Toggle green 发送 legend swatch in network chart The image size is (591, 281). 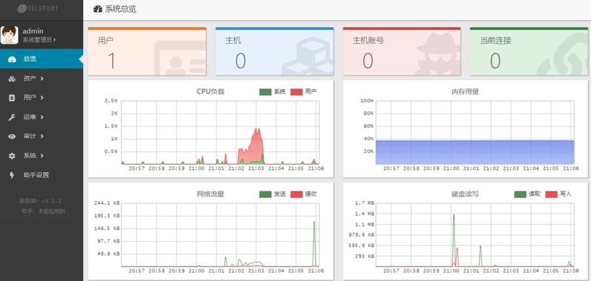265,194
